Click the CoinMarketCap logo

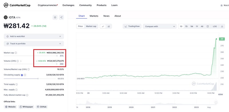(17, 5)
